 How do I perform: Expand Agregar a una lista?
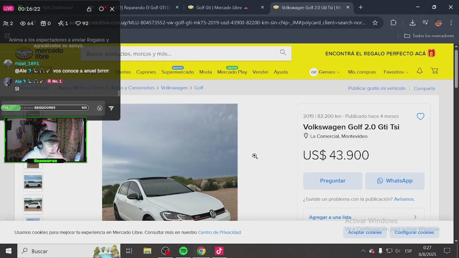(364, 217)
